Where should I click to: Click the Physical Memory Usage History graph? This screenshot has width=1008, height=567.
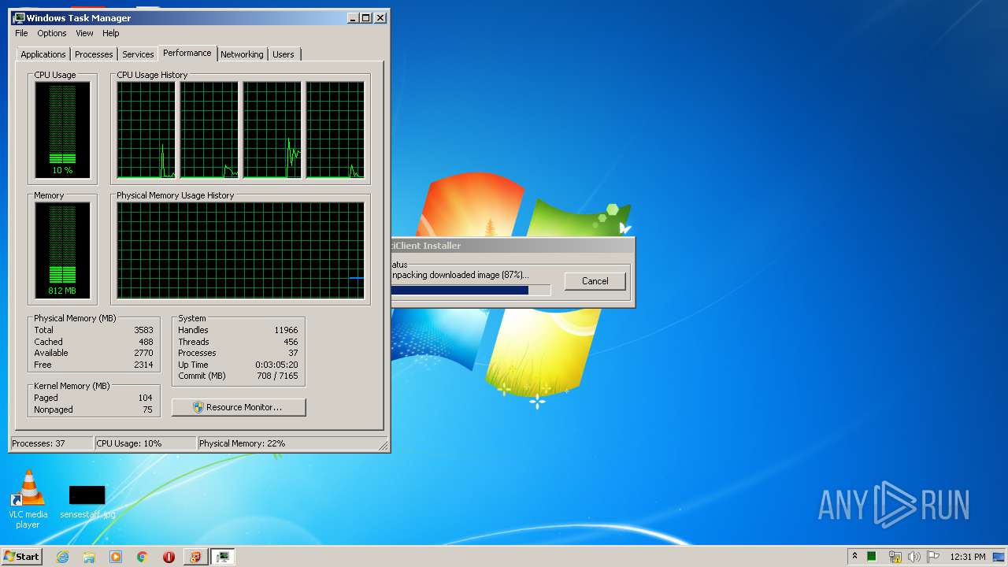click(x=240, y=250)
